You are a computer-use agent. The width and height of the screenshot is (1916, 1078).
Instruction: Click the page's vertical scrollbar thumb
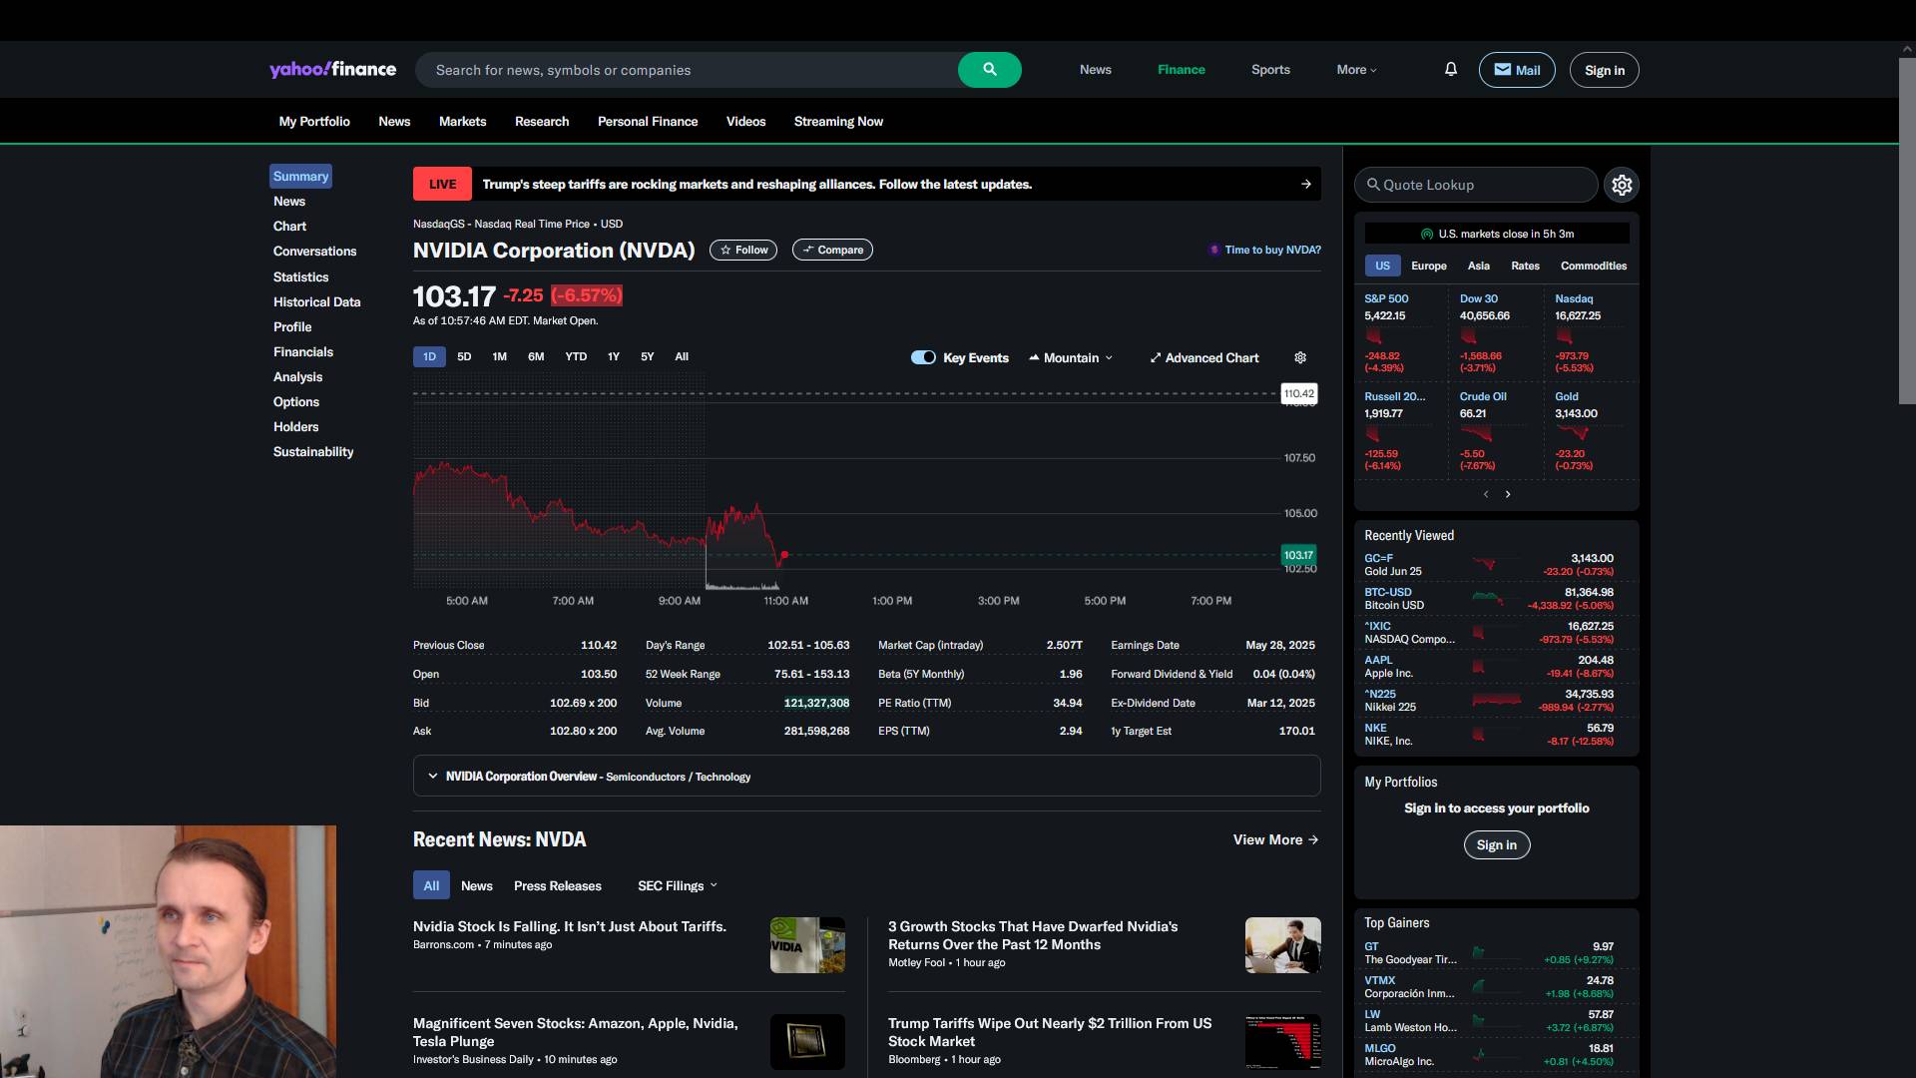coord(1906,230)
